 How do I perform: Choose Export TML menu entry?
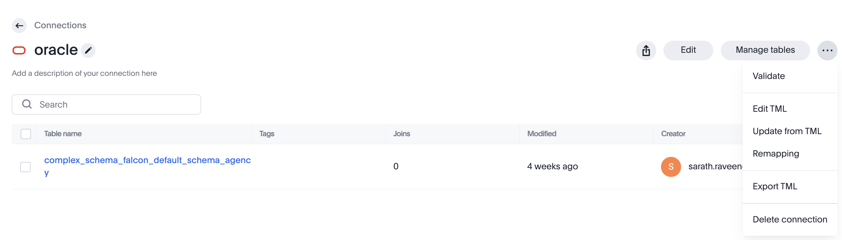pos(775,186)
